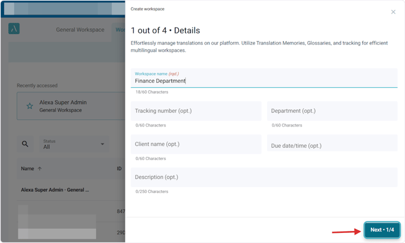Screen dimensions: 405x243
Task: Open the Due date/time field
Action: click(332, 145)
